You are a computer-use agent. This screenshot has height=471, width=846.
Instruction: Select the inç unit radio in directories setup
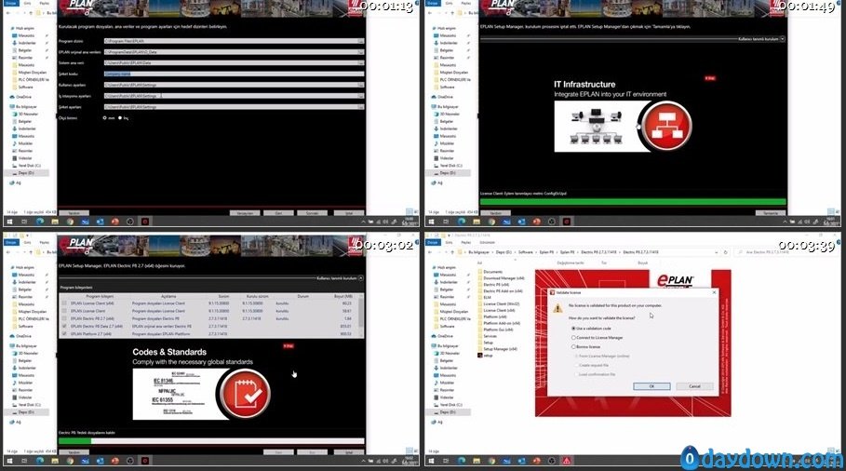coord(120,118)
